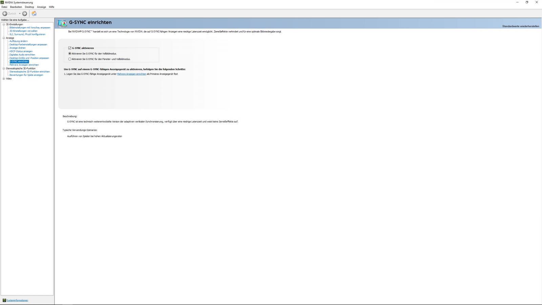Select G-SYNC für den Vollbildmodus radio button
542x305 pixels.
(x=70, y=54)
